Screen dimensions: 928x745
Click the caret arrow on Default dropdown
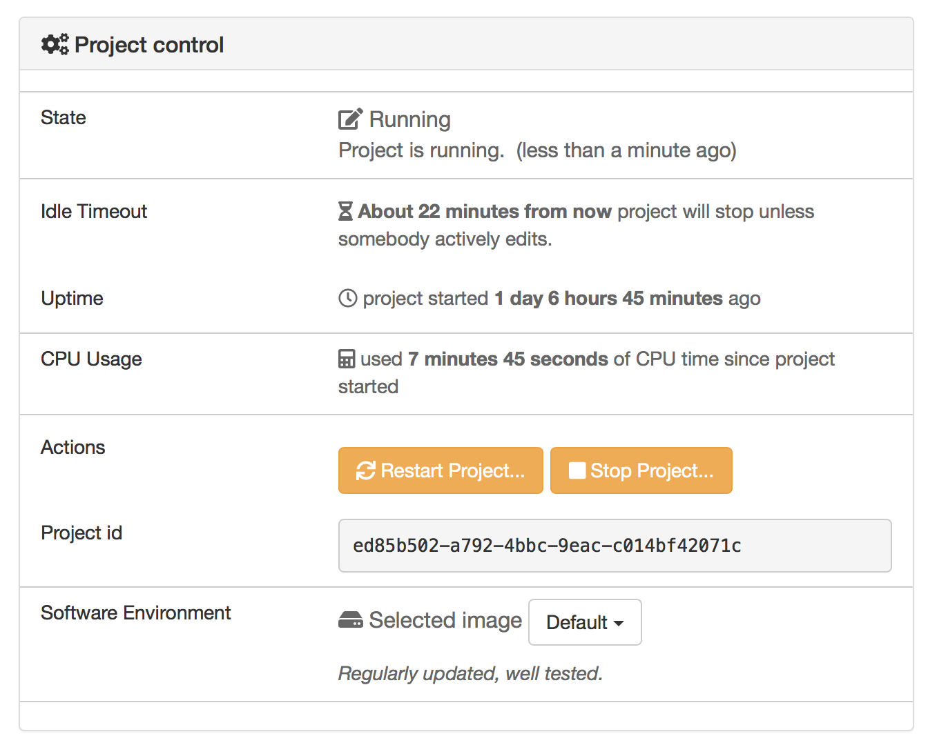coord(619,624)
